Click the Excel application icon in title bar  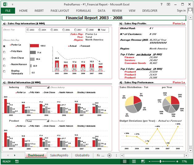pyautogui.click(x=5, y=4)
